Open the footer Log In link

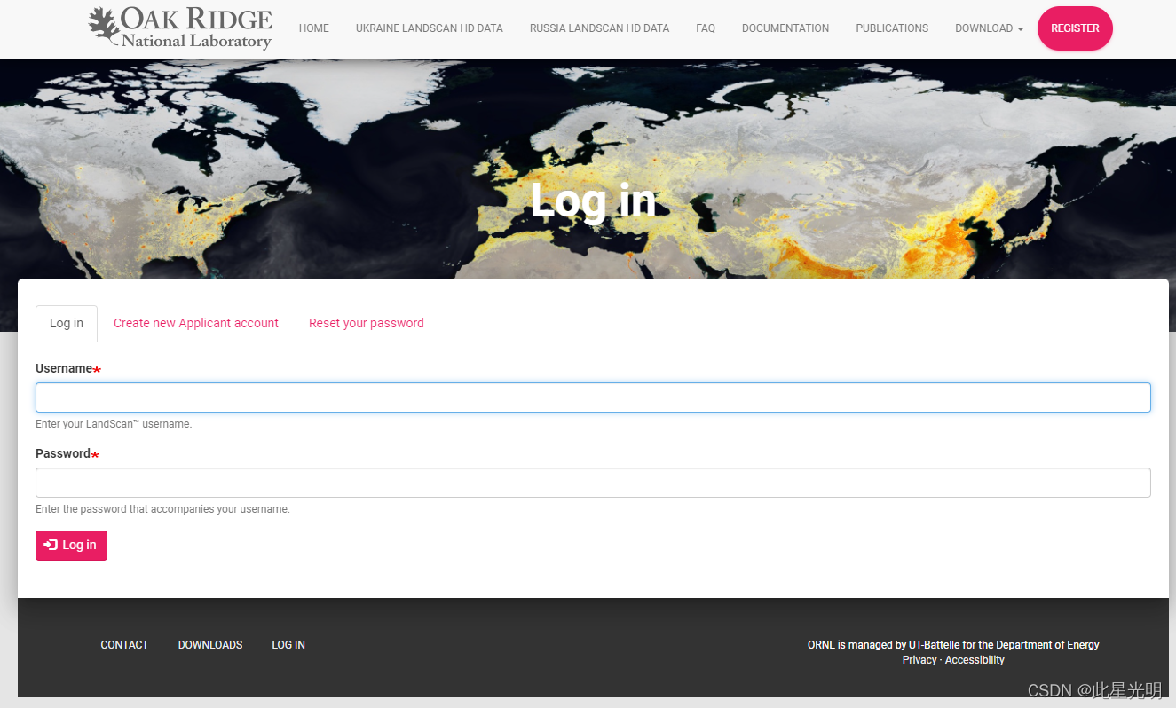click(288, 645)
